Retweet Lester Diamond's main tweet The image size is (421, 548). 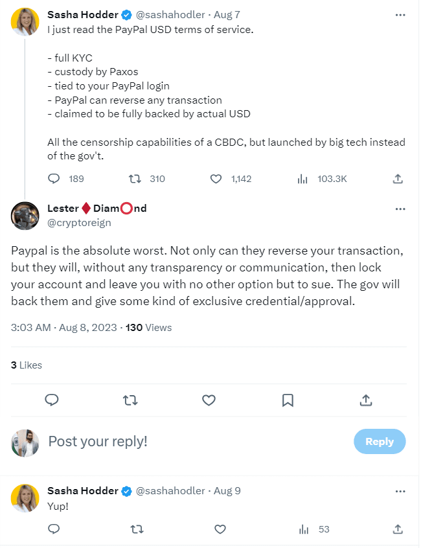[130, 400]
